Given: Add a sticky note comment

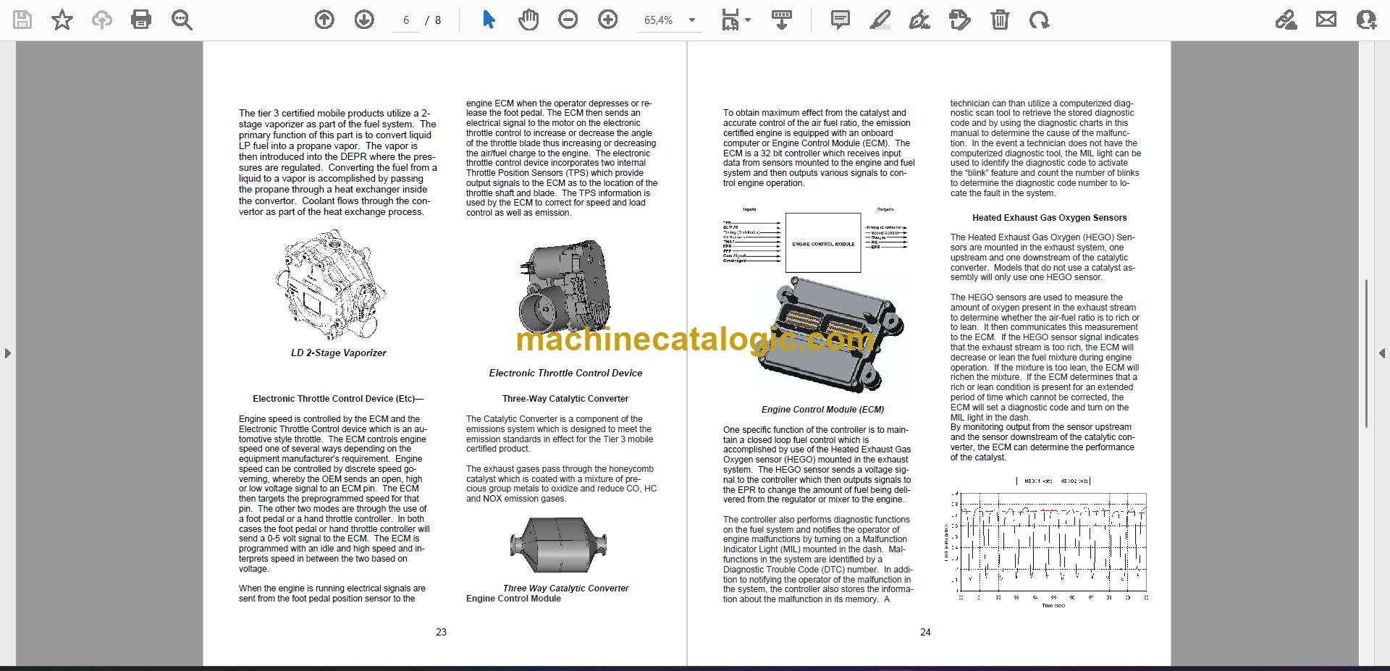Looking at the screenshot, I should pyautogui.click(x=841, y=20).
